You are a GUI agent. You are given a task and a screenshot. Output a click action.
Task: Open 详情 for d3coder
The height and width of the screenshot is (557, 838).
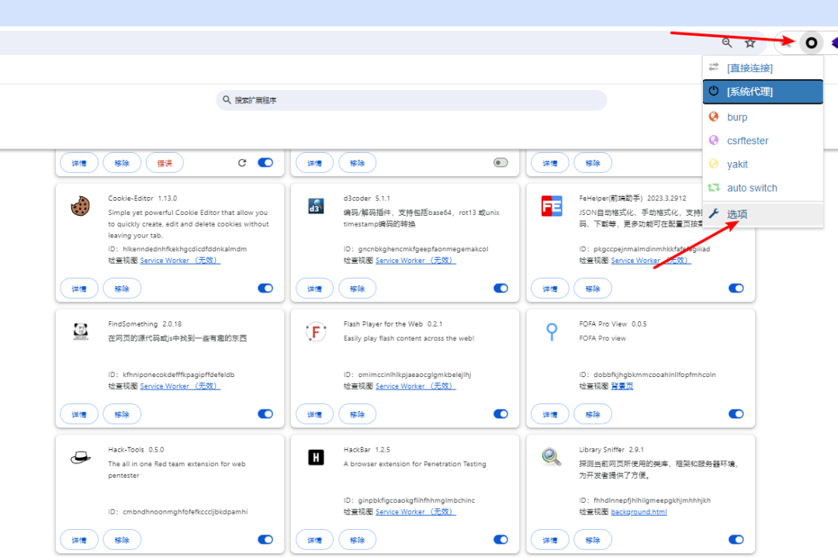pos(315,289)
